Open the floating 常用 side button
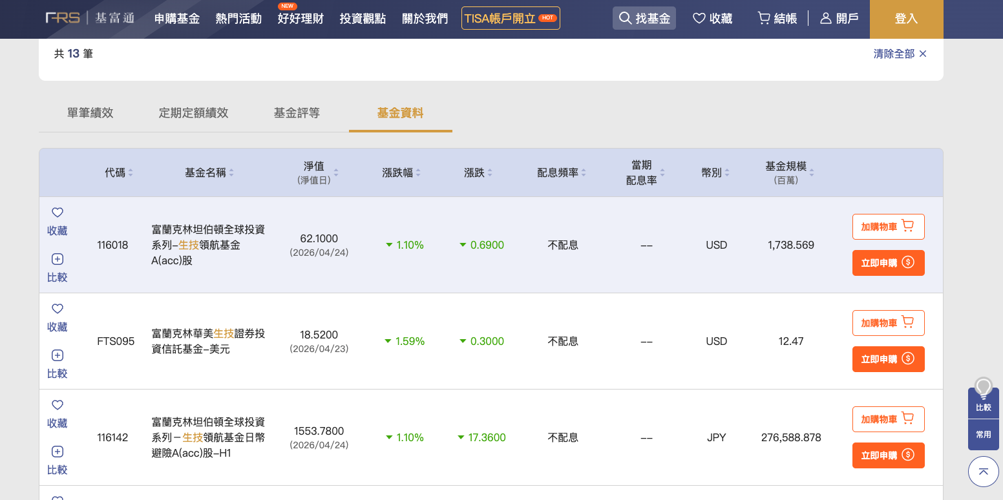 coord(984,435)
